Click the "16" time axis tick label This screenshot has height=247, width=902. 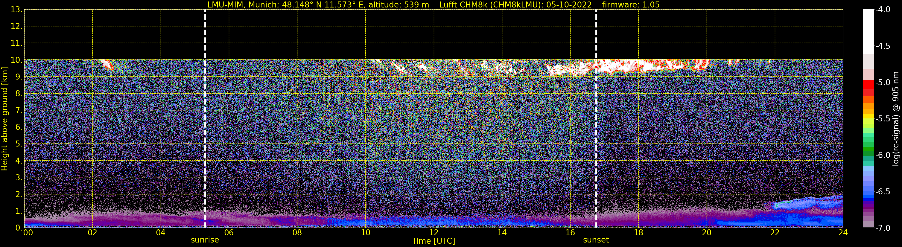click(x=571, y=233)
